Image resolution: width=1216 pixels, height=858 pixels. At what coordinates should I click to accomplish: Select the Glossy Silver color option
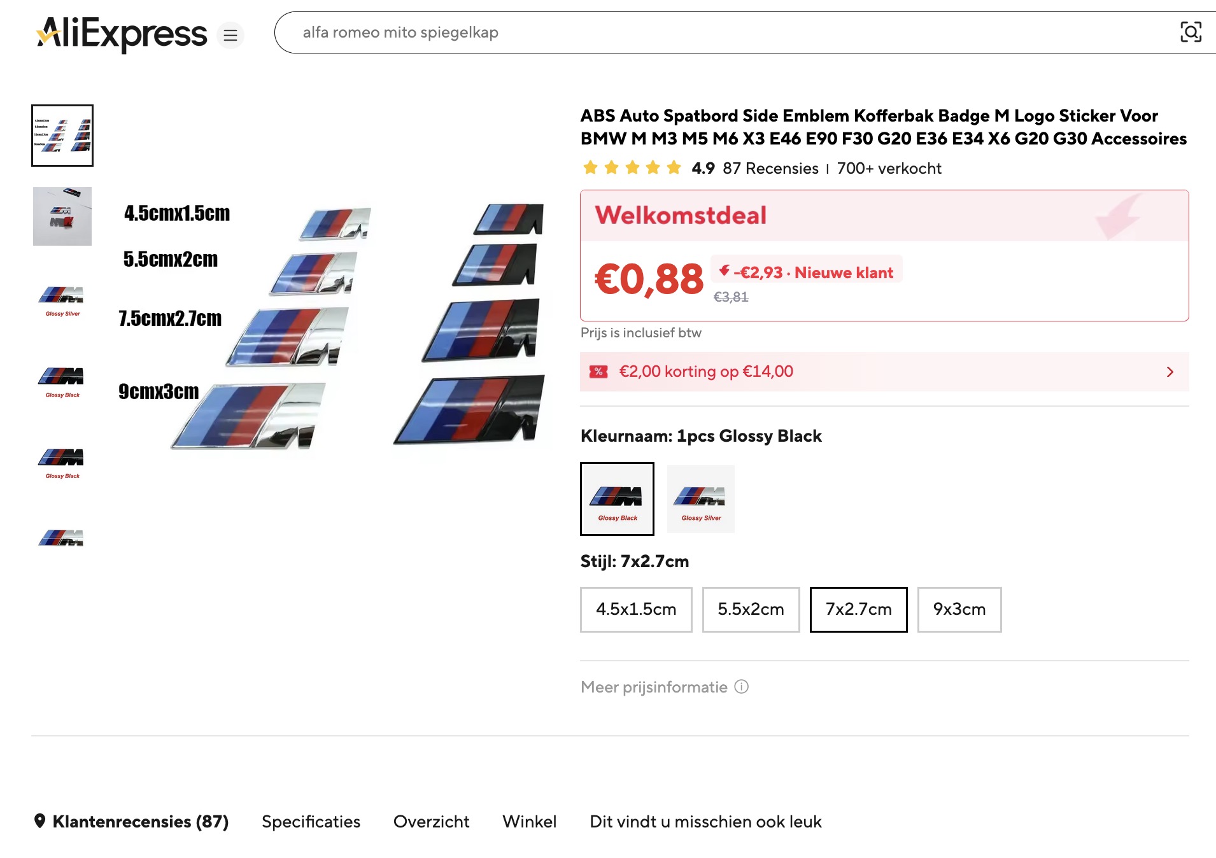click(x=700, y=499)
